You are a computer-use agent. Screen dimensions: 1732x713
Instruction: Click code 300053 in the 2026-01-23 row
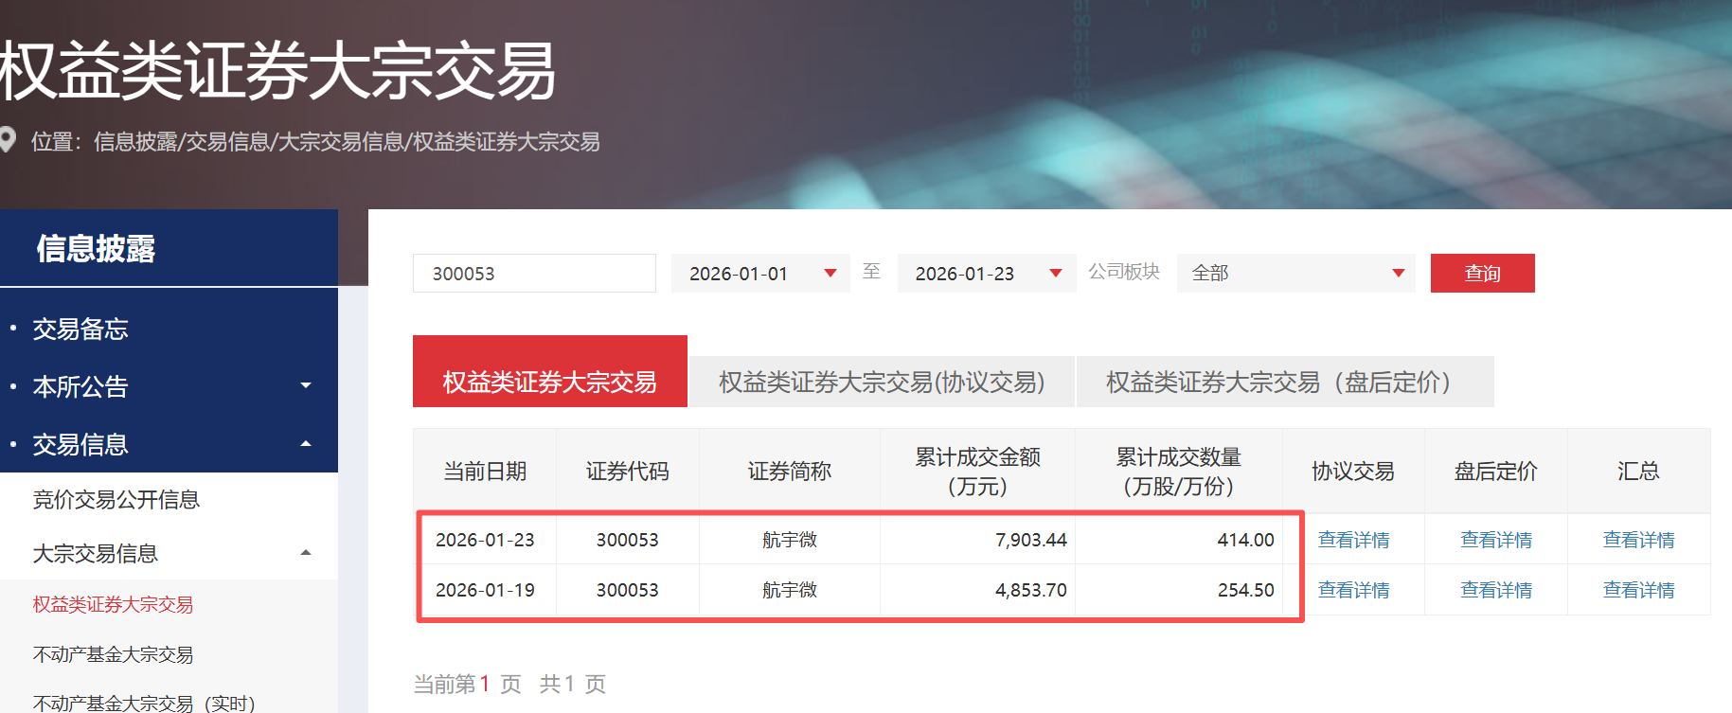pos(627,540)
